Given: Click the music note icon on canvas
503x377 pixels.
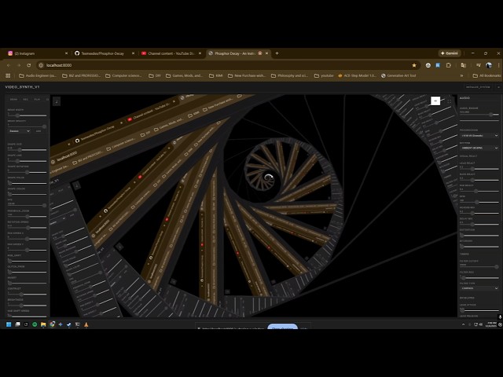Looking at the screenshot, I should coord(57,101).
